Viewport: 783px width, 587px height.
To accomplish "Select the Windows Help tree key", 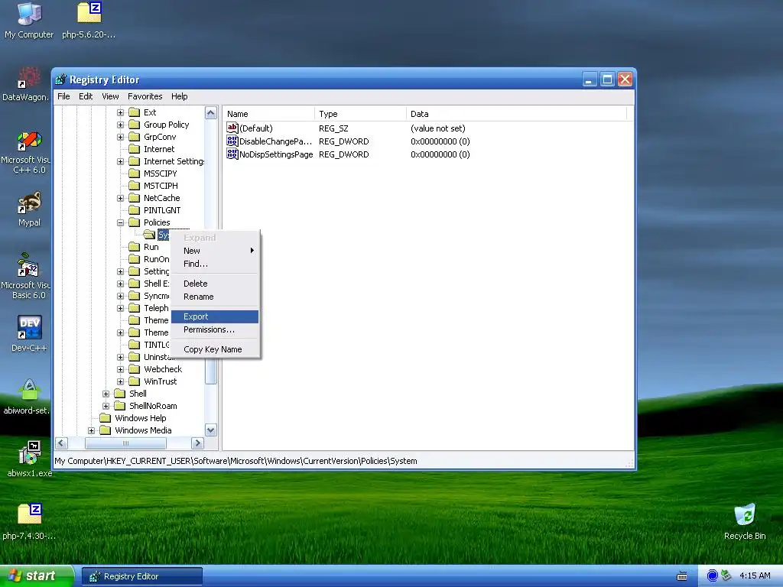I will [141, 418].
